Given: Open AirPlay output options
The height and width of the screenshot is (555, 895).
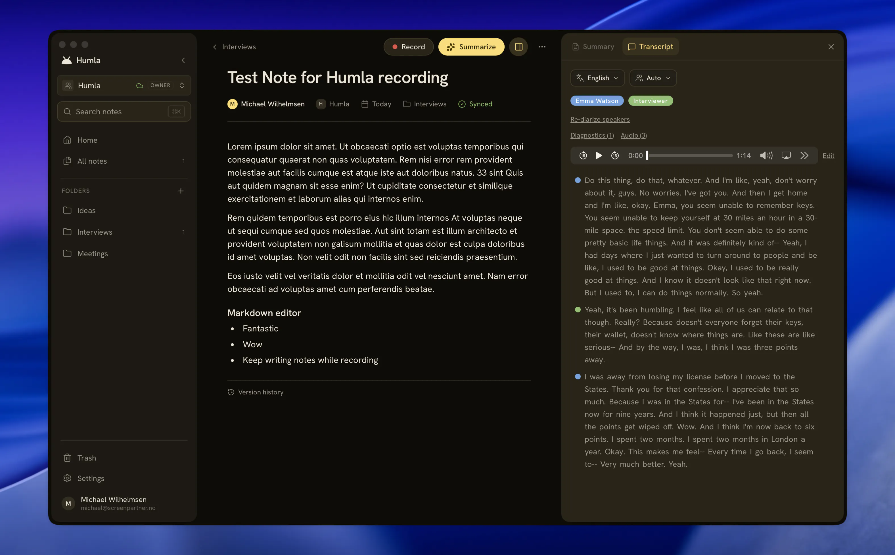Looking at the screenshot, I should click(786, 155).
